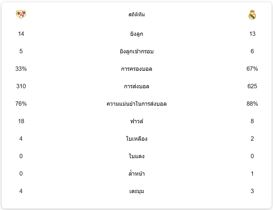Click the 76% pass accuracy value

tap(21, 104)
